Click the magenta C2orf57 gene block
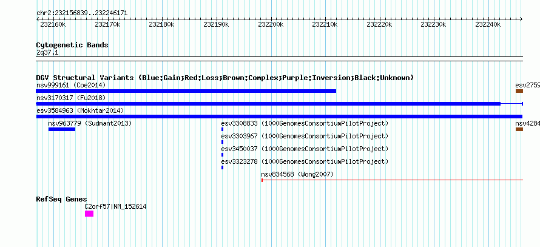This screenshot has width=540, height=247. point(89,214)
